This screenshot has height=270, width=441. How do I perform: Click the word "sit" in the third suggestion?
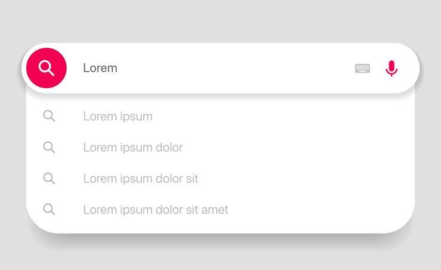[x=192, y=179]
